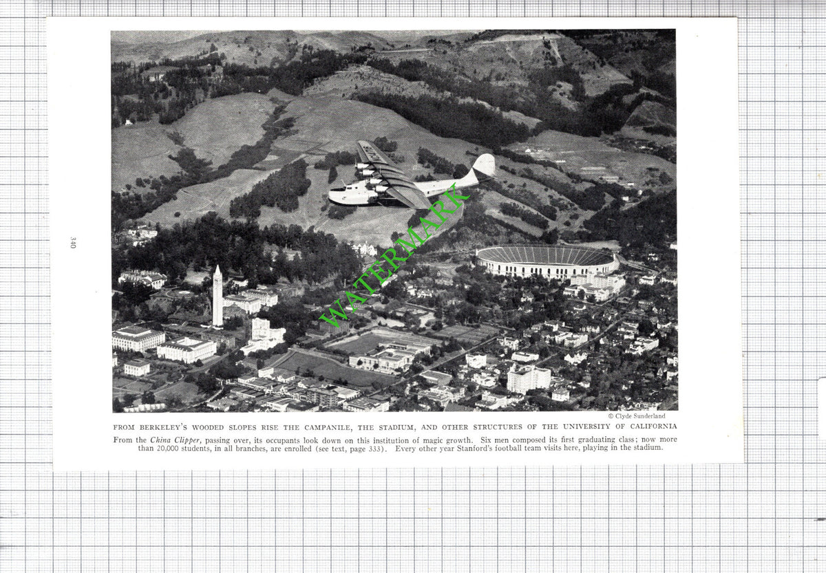Click the oval stadium in the photo
The width and height of the screenshot is (826, 573).
pyautogui.click(x=547, y=261)
